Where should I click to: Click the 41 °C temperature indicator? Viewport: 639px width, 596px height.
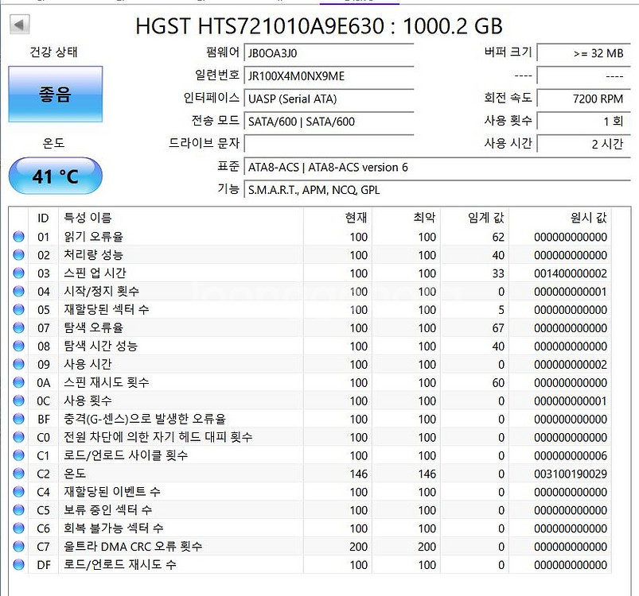[x=56, y=176]
